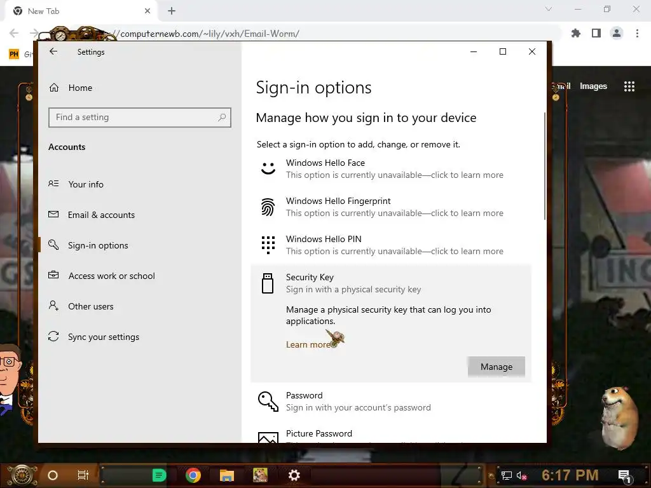This screenshot has width=651, height=488.
Task: Expand Windows Hello Face option
Action: (391, 169)
